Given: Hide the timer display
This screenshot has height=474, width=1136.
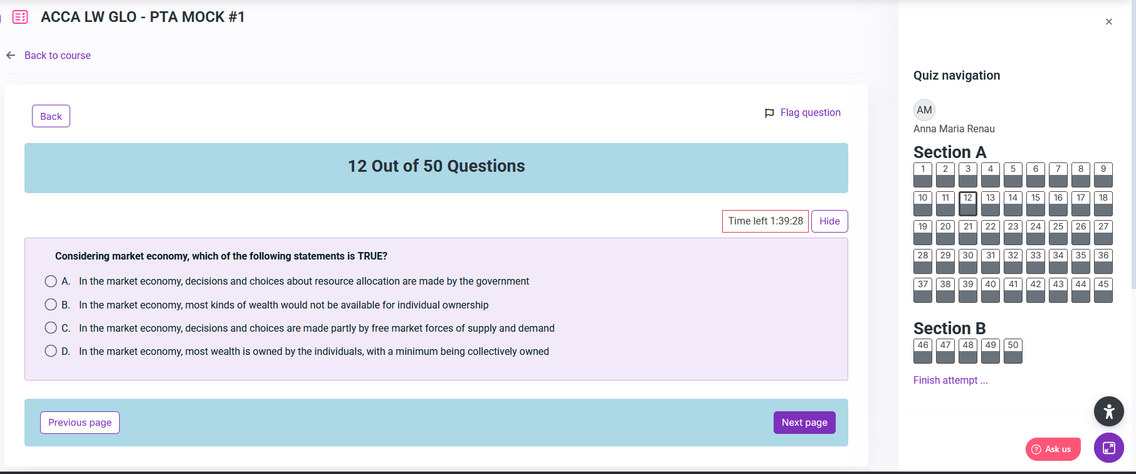Looking at the screenshot, I should pos(829,221).
